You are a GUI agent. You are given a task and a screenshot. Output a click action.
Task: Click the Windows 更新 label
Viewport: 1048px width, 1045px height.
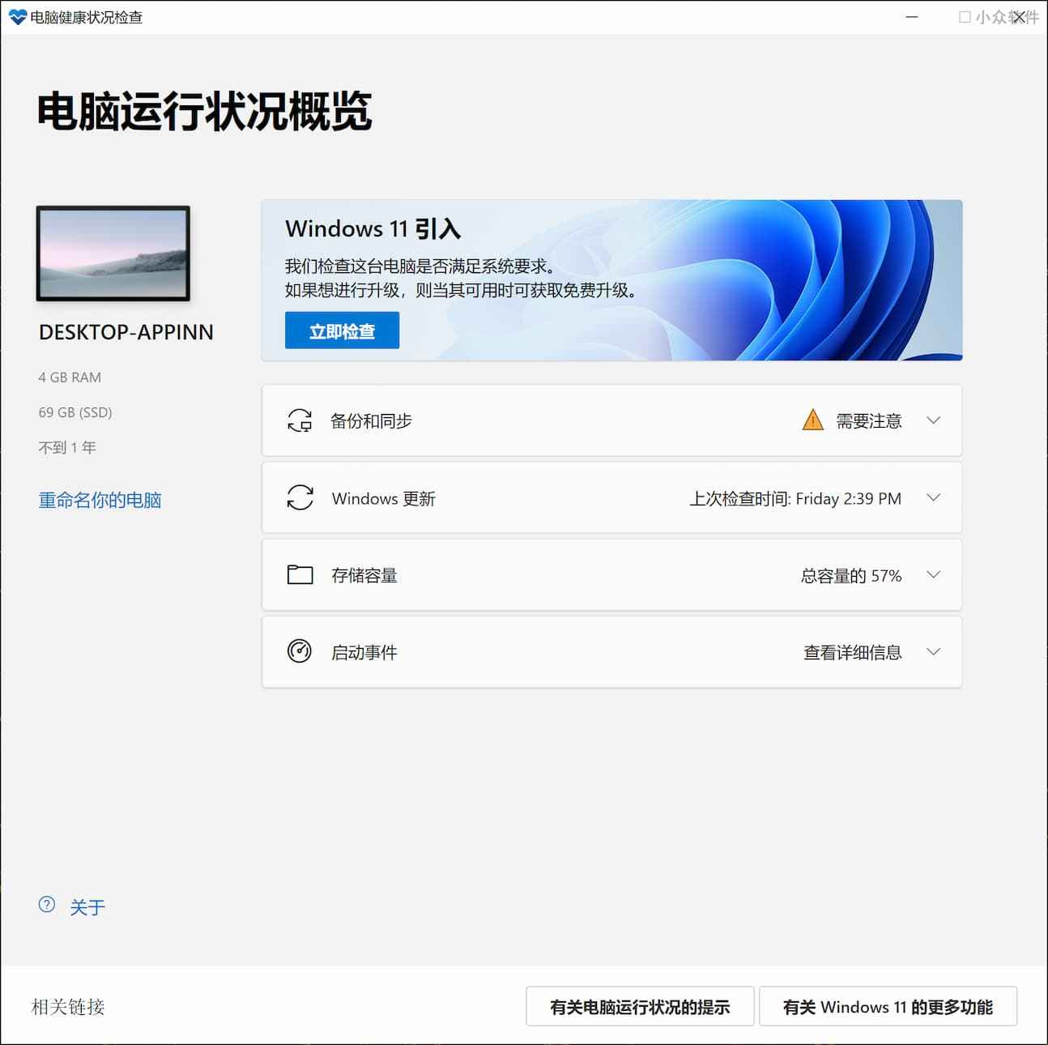click(x=383, y=498)
